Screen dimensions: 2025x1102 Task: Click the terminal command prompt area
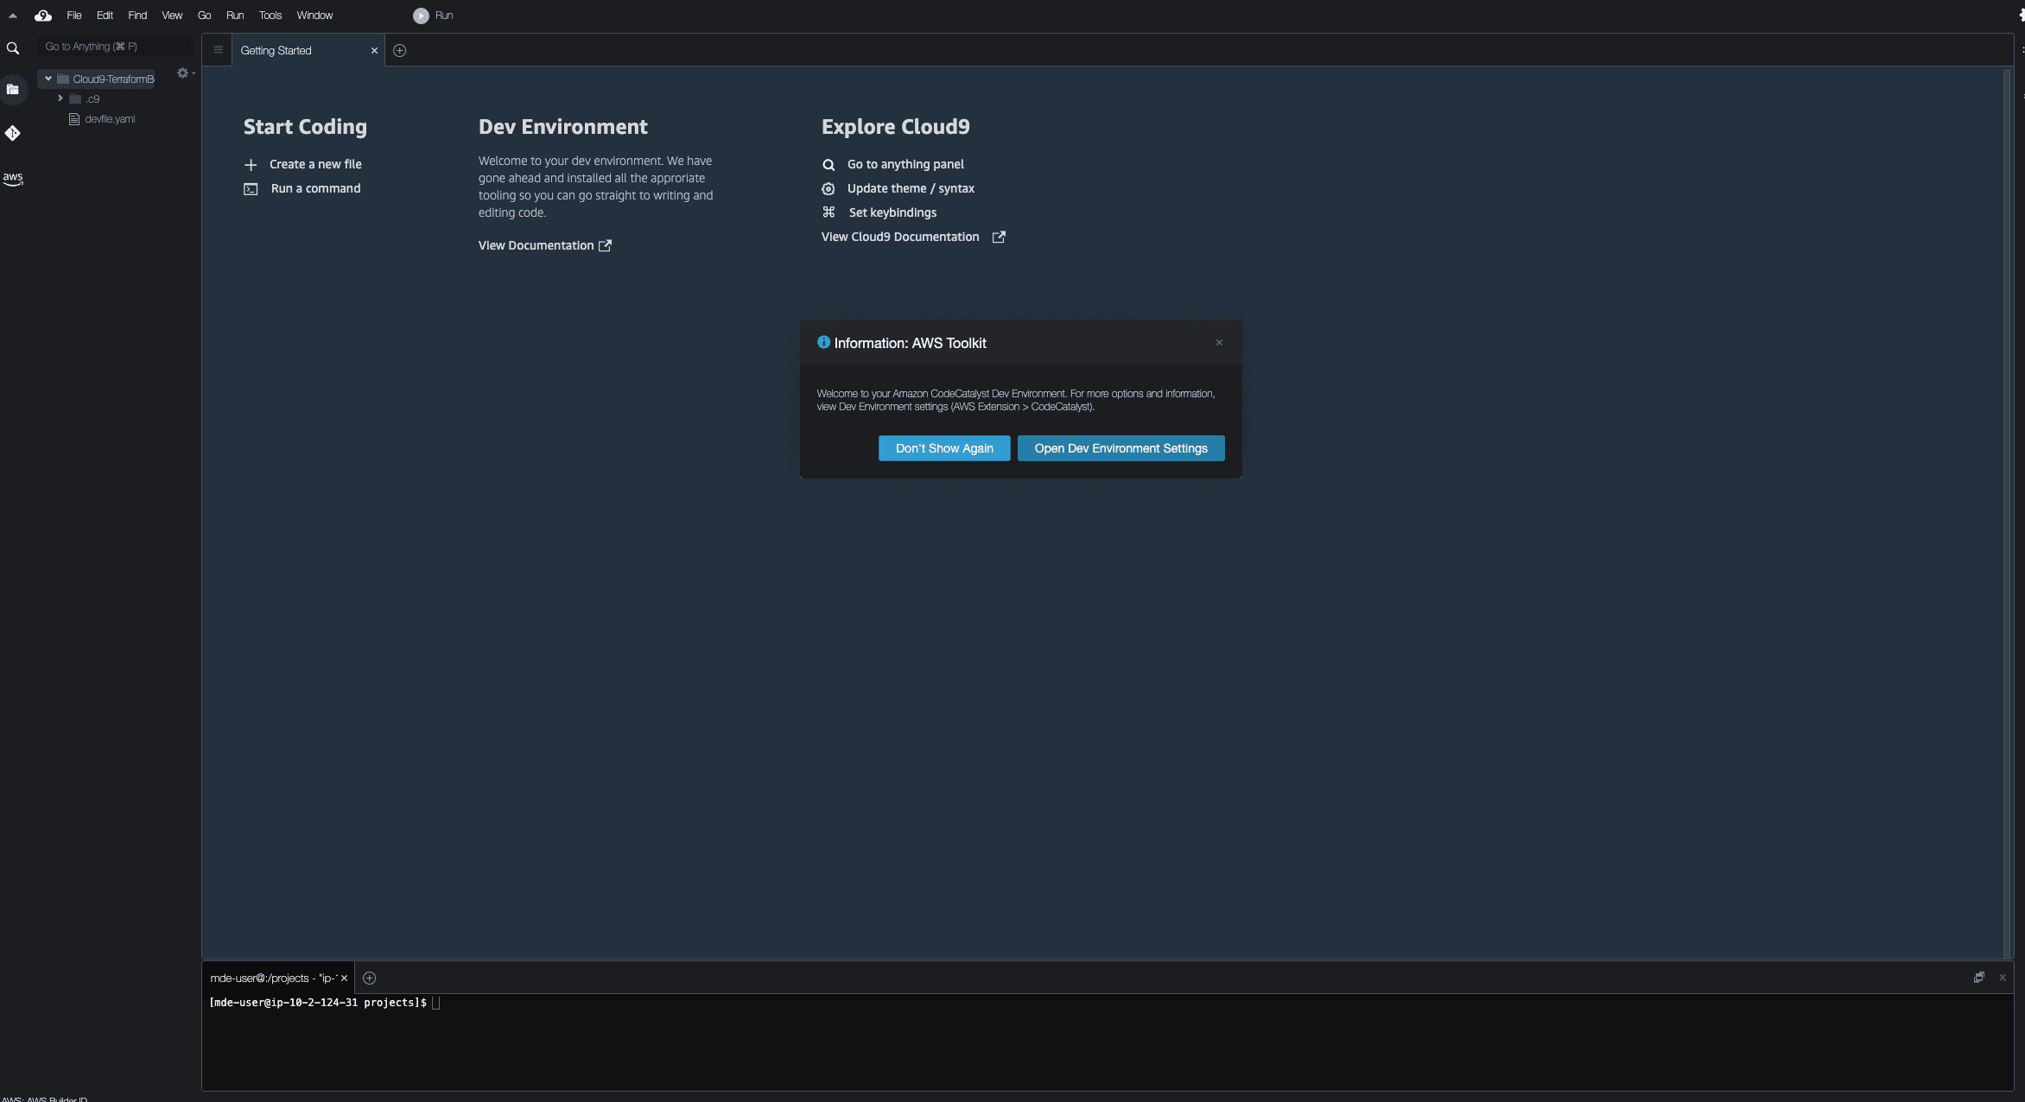point(1108,1041)
